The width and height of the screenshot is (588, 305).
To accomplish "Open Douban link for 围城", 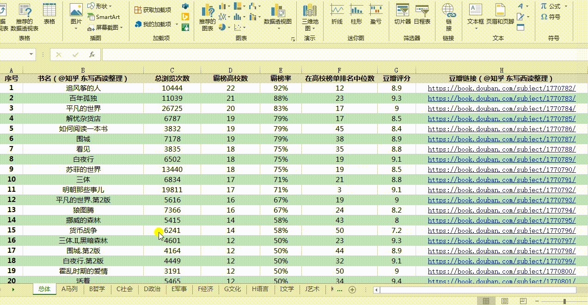I will pos(502,139).
